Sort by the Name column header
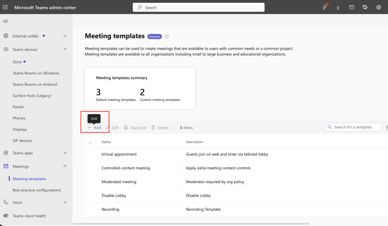The image size is (388, 226). click(x=106, y=142)
